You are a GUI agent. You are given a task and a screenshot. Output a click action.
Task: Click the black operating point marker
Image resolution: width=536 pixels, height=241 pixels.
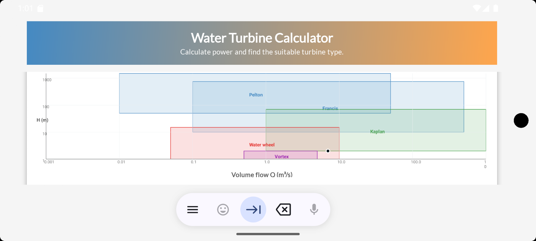pyautogui.click(x=328, y=151)
